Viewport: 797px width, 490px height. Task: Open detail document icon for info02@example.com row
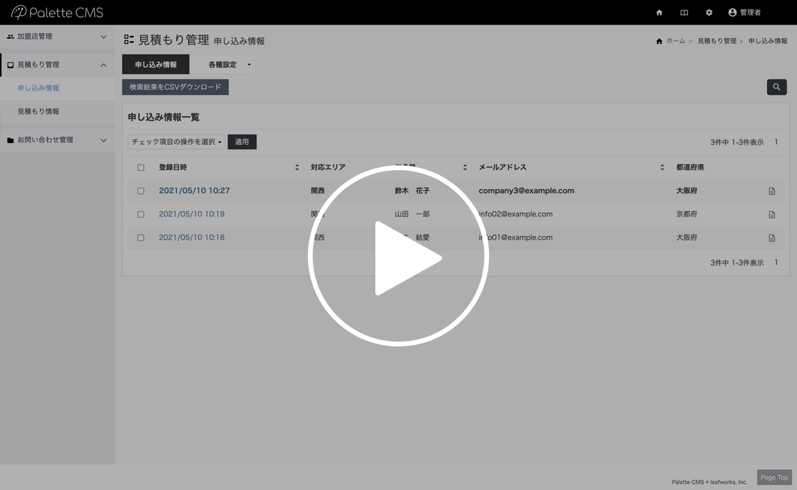coord(772,215)
